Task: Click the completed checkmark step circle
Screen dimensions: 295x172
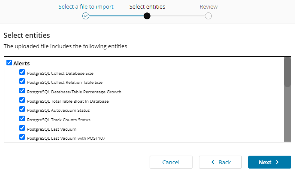Action: (x=86, y=16)
